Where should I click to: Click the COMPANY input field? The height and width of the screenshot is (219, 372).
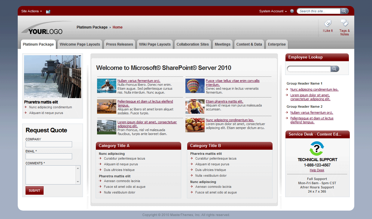tap(49, 144)
